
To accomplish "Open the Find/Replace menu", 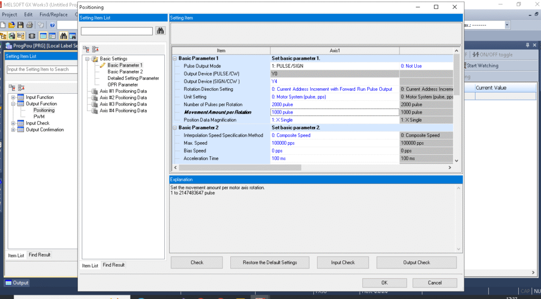I will click(x=53, y=14).
